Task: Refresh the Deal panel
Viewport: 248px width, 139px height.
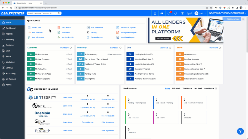Action: [x=170, y=48]
